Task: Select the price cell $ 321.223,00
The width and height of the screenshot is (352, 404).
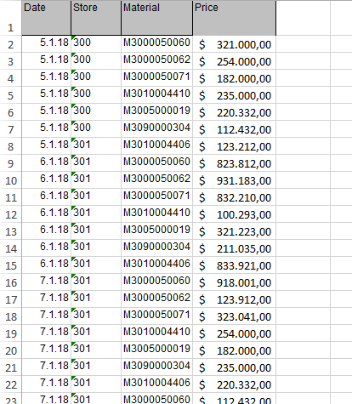Action: (234, 231)
